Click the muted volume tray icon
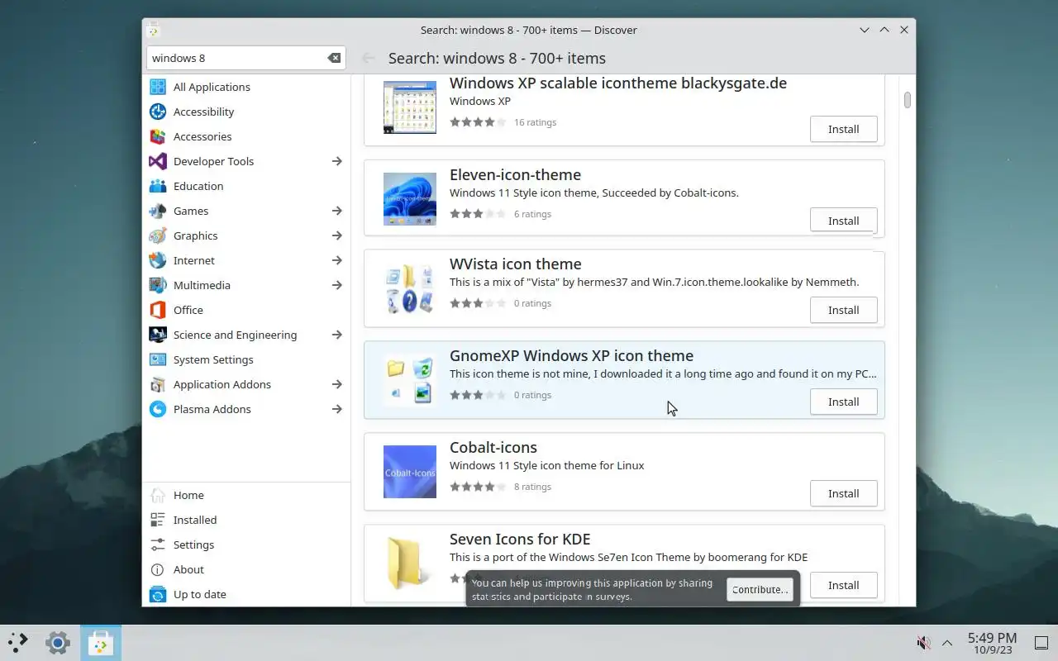The height and width of the screenshot is (661, 1058). tap(923, 643)
